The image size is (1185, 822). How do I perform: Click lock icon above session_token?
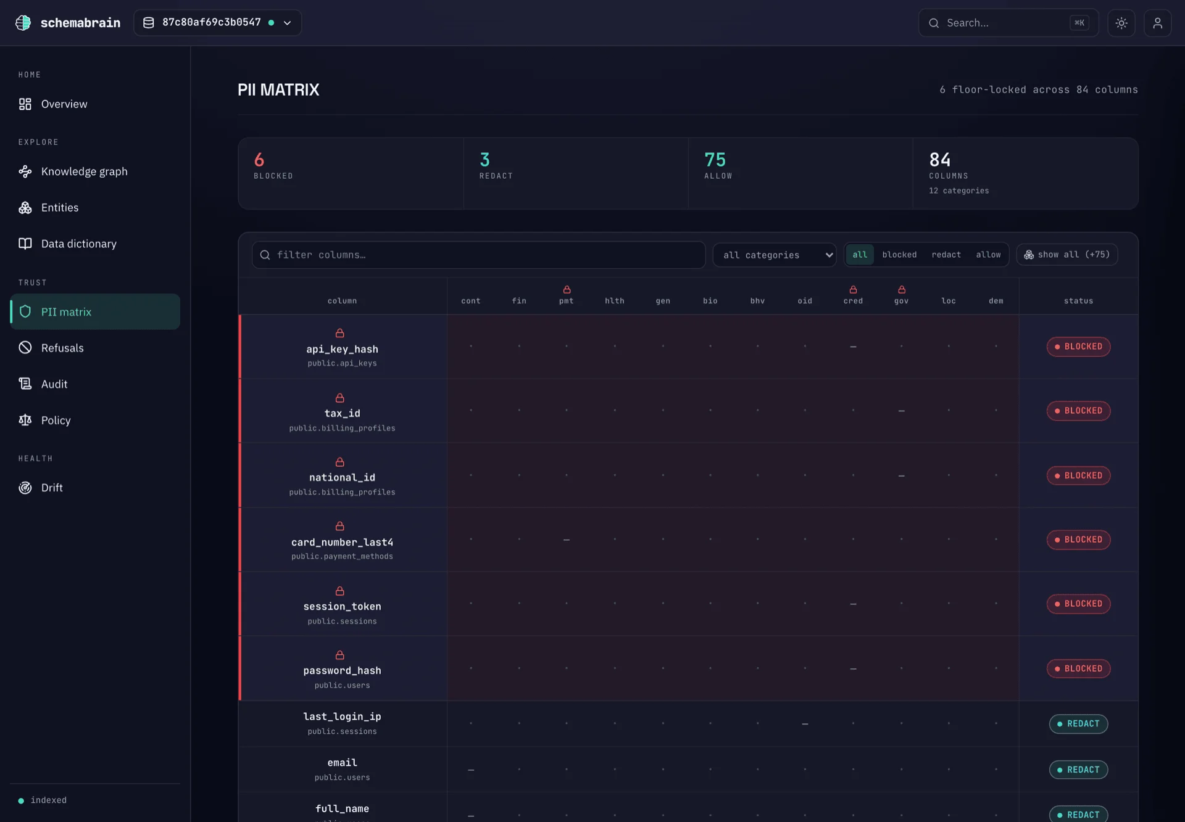(x=339, y=591)
